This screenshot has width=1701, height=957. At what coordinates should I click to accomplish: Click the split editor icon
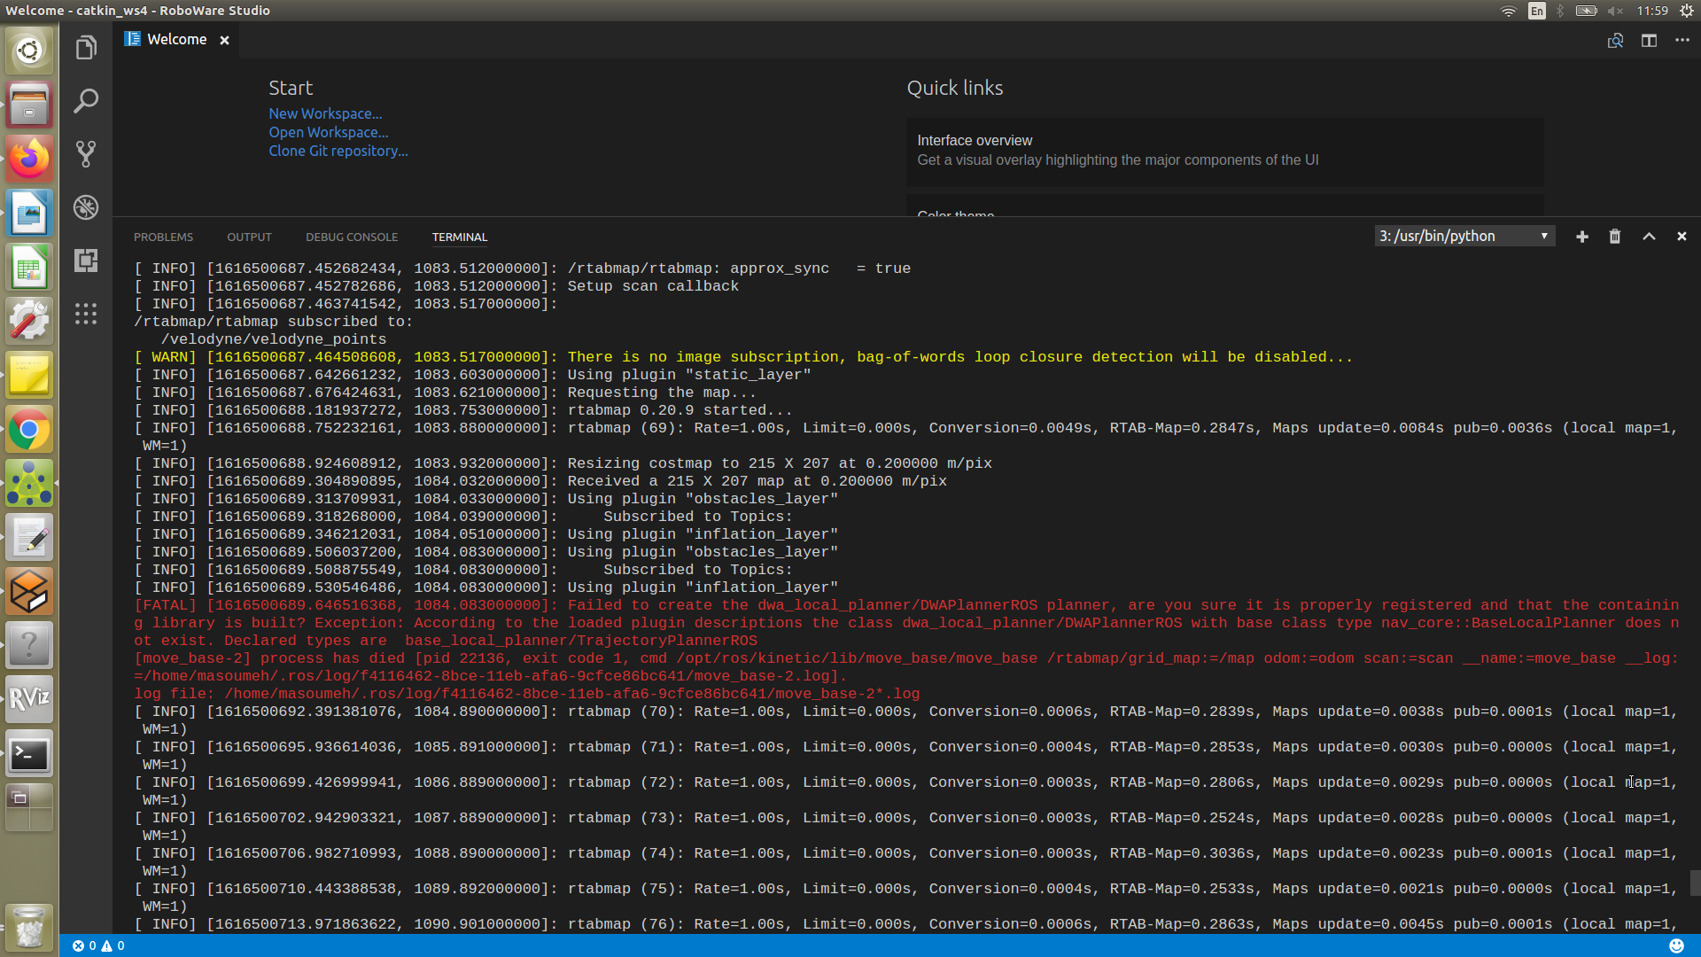pyautogui.click(x=1649, y=41)
